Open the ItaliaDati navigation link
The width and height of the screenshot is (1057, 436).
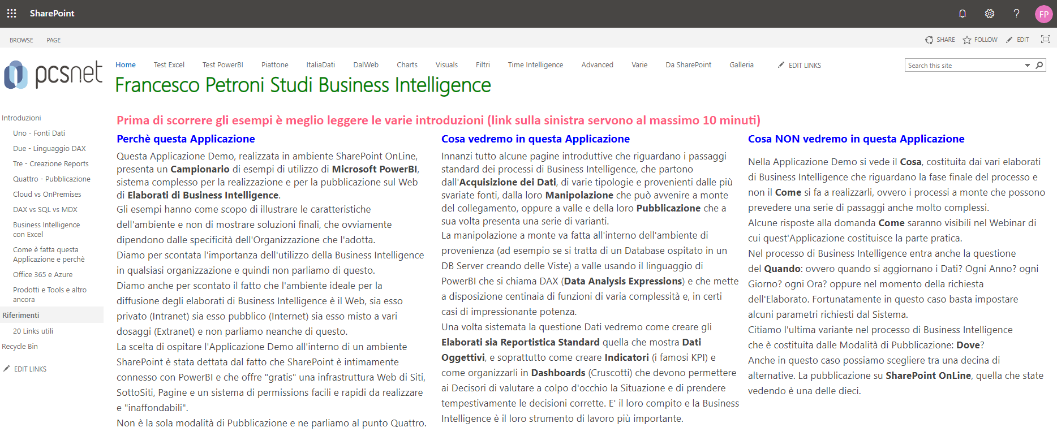(x=321, y=64)
